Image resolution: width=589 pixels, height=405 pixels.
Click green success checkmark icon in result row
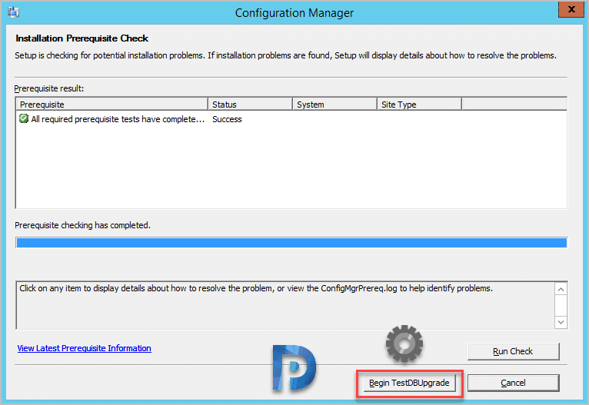coord(24,118)
